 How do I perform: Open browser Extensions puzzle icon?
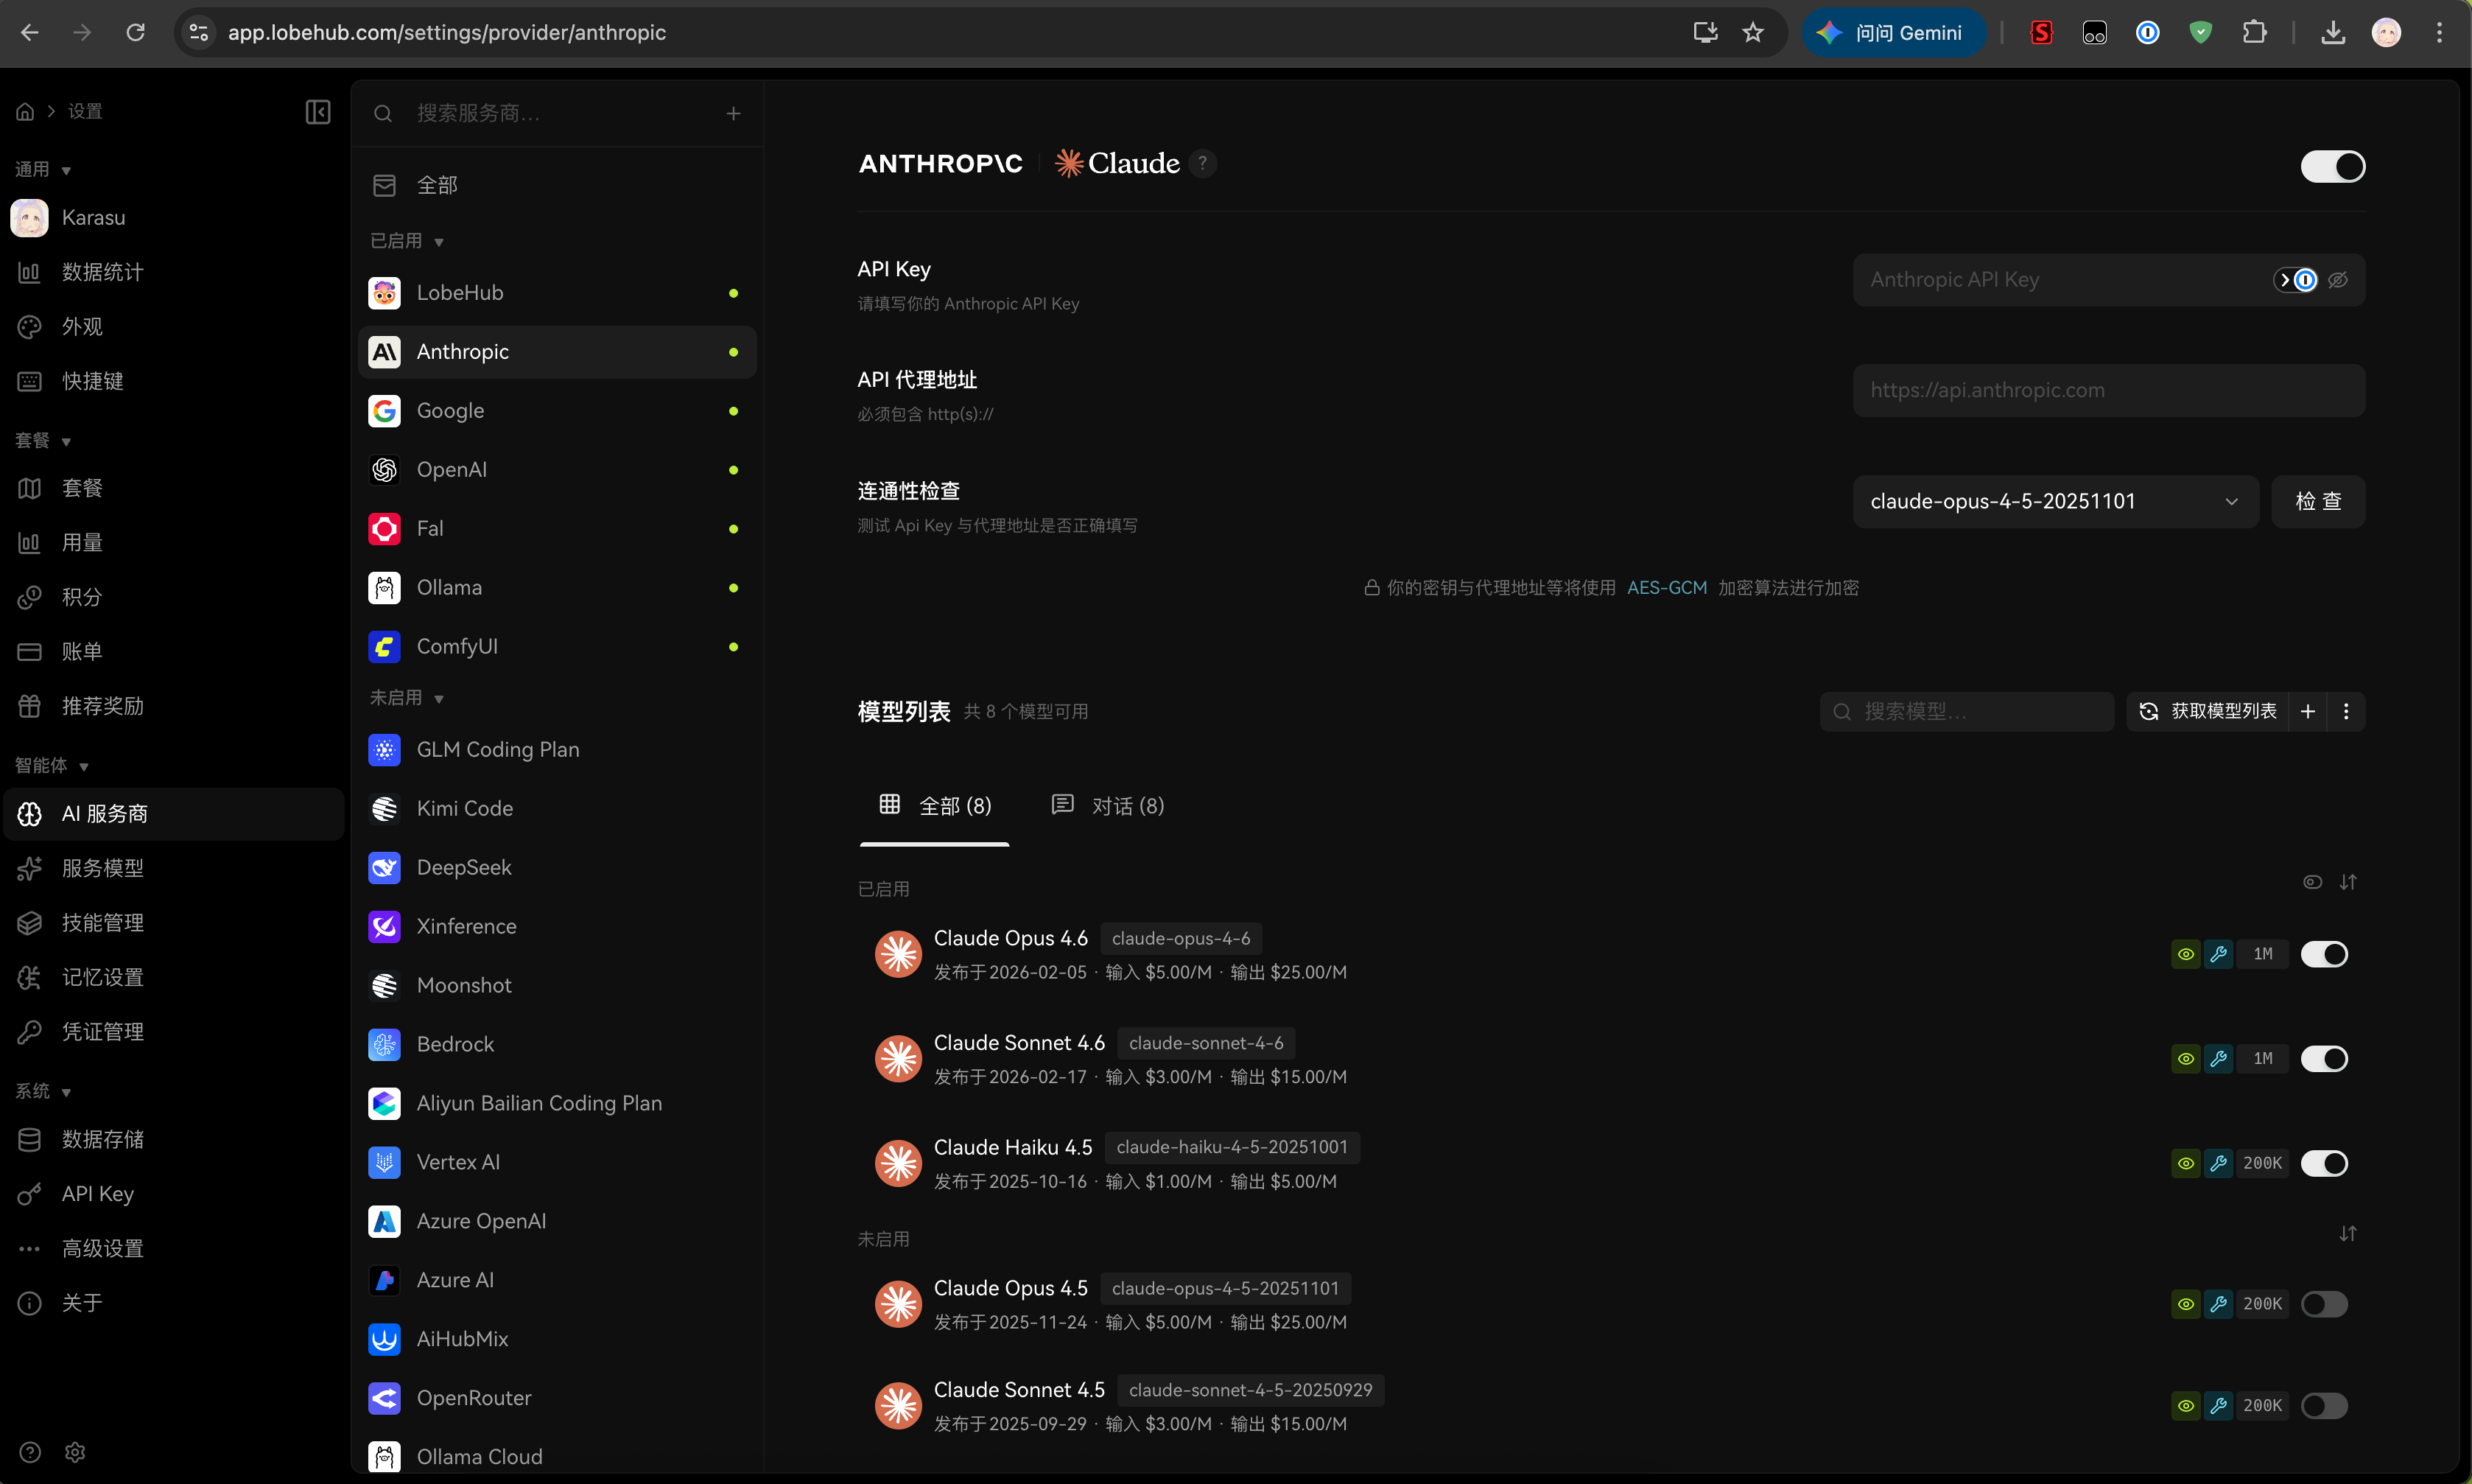pyautogui.click(x=2254, y=33)
